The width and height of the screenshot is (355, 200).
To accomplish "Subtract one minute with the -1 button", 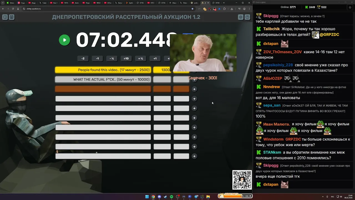I will pos(97,58).
